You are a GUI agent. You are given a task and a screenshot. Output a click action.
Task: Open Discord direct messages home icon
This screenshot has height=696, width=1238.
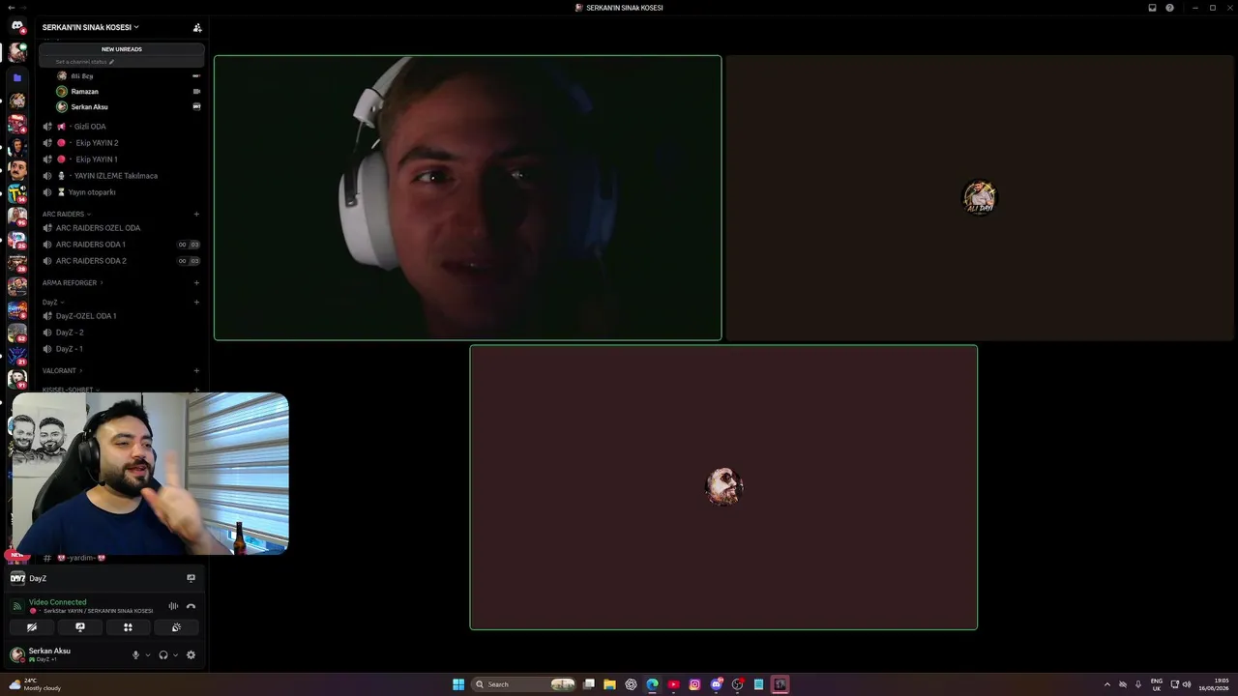click(x=16, y=26)
